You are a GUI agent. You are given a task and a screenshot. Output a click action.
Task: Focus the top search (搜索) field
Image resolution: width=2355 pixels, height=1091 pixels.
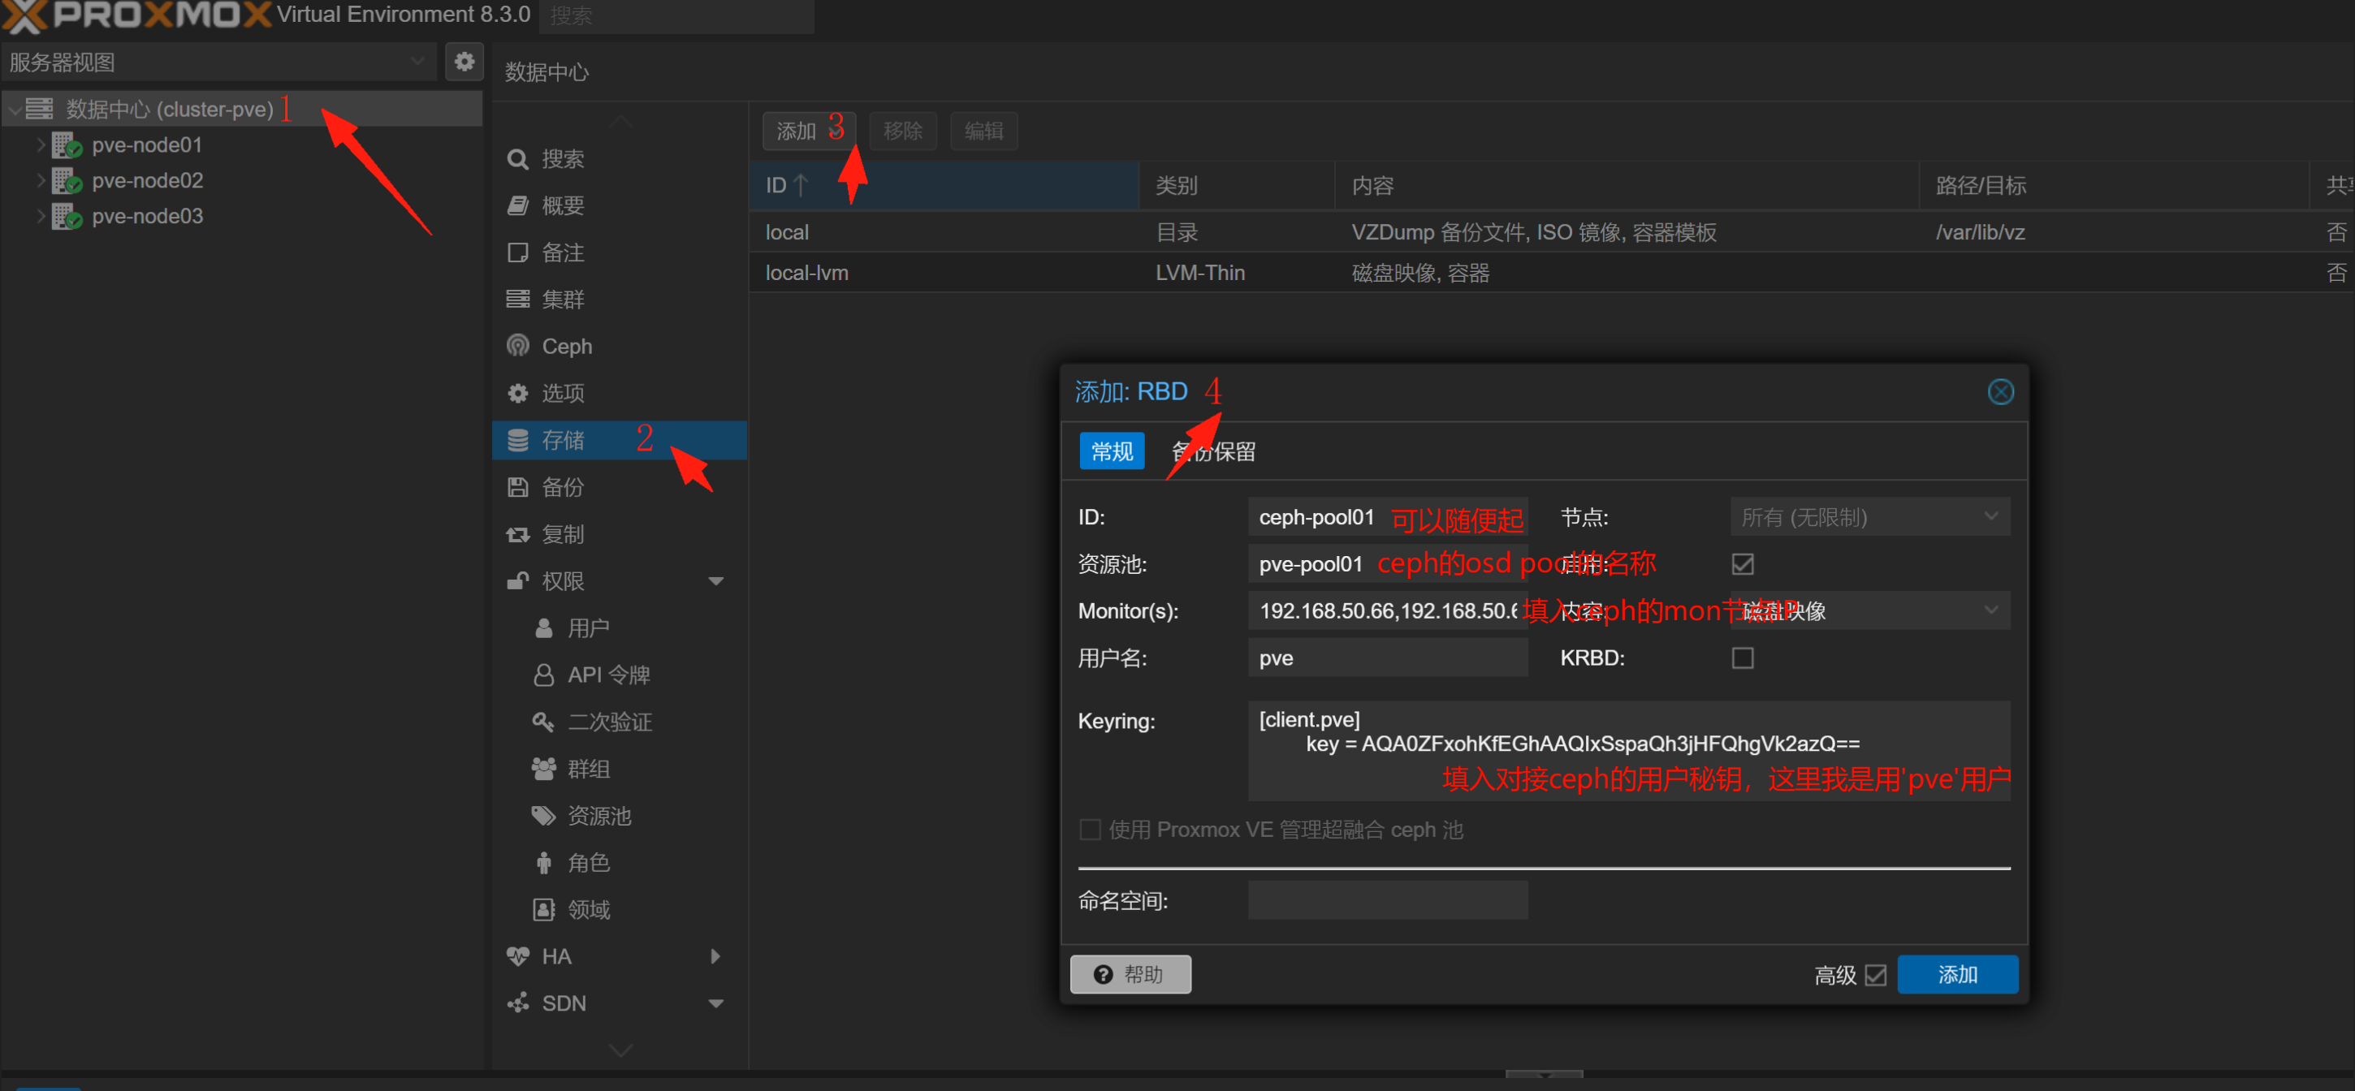676,15
